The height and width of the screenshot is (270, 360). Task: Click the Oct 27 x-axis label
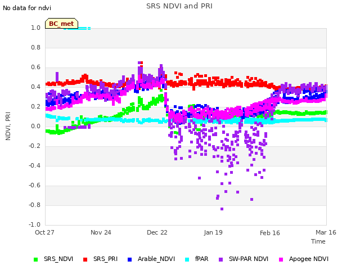(x=44, y=232)
